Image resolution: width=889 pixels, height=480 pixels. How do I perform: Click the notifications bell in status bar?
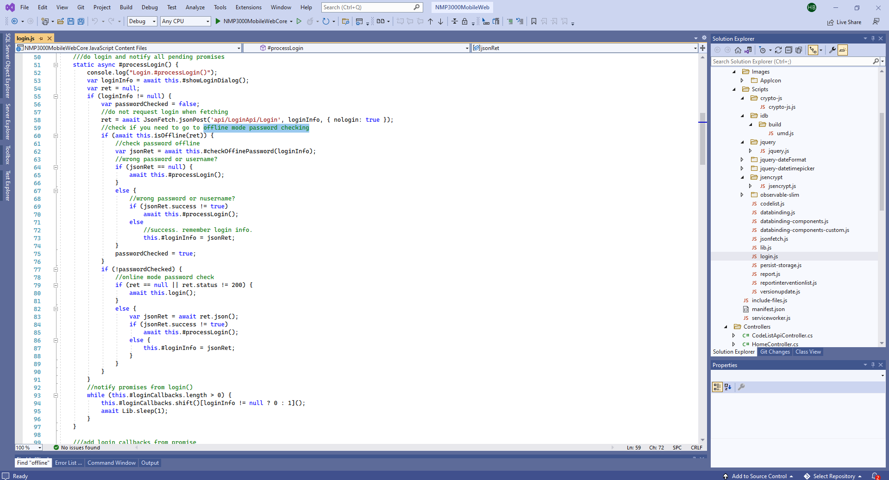(x=875, y=476)
